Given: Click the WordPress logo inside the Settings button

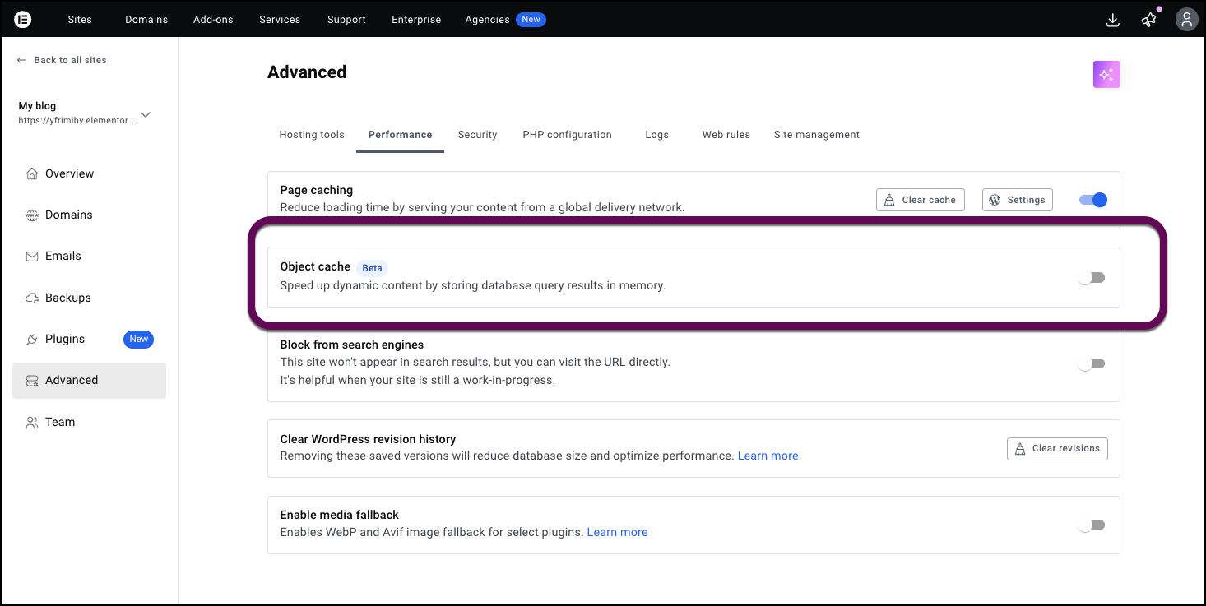Looking at the screenshot, I should [995, 199].
